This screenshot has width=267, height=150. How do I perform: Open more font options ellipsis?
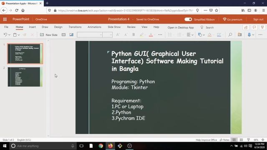(160, 35)
